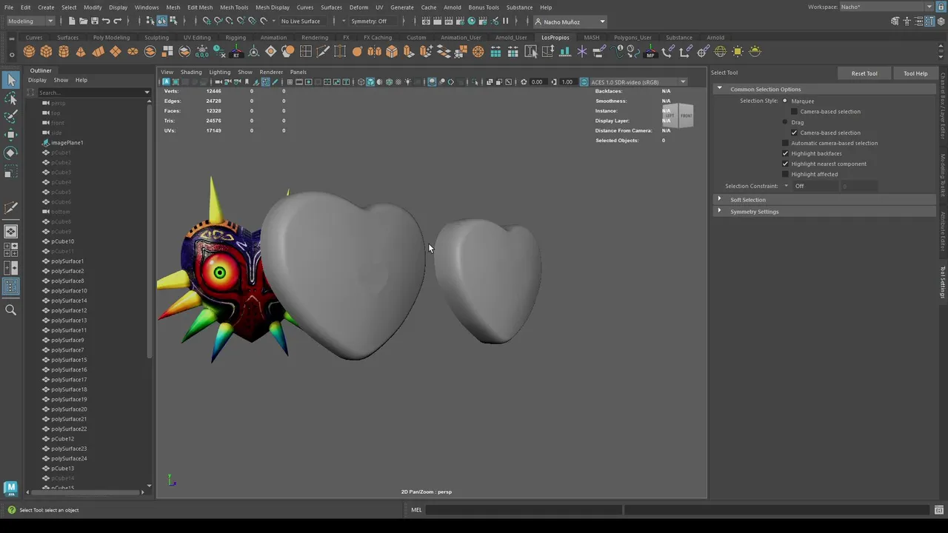The width and height of the screenshot is (948, 533).
Task: Click the MEL script language button
Action: tap(416, 510)
